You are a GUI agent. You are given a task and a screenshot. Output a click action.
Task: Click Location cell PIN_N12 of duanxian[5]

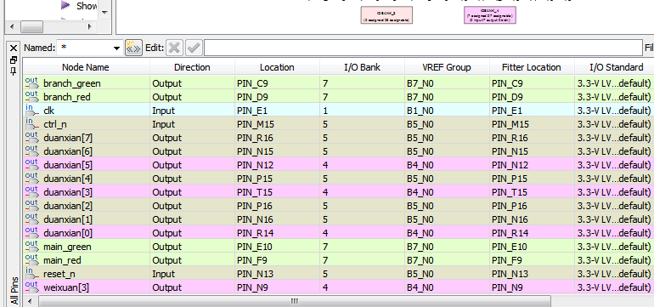(277, 165)
